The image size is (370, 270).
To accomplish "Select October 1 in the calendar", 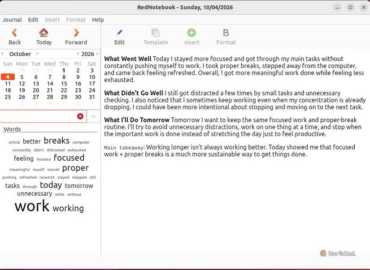I will coord(64,70).
